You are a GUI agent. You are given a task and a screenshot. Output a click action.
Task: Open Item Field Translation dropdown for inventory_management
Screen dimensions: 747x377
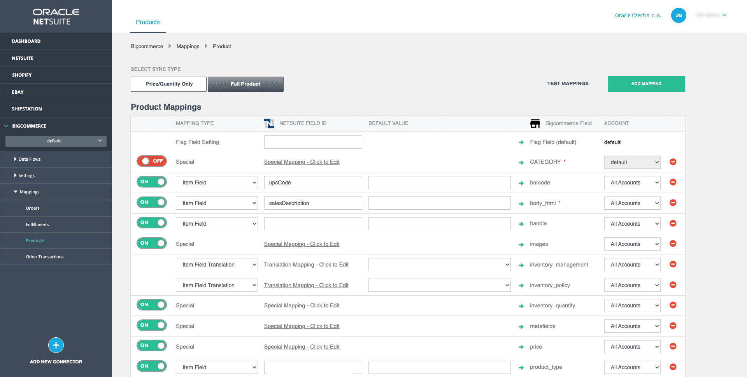pyautogui.click(x=217, y=265)
